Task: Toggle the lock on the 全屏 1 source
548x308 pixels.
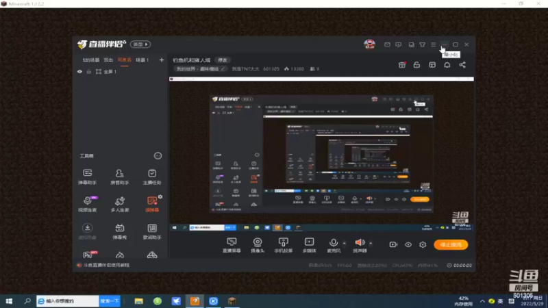Action: [89, 72]
